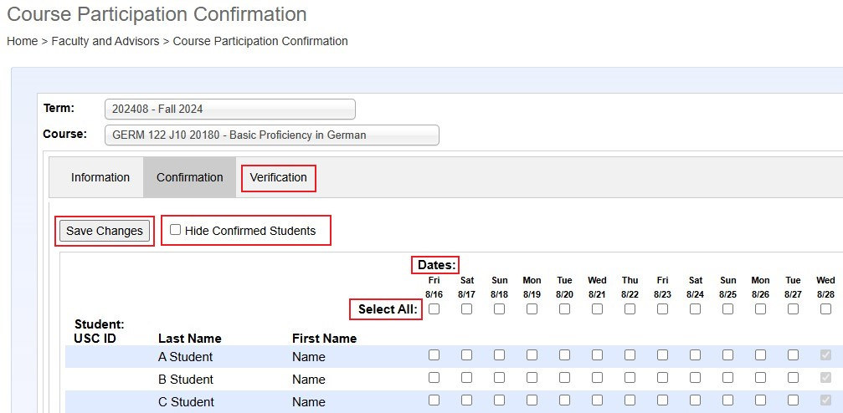The image size is (843, 413).
Task: Check Select All for Fri 8/16
Action: click(x=434, y=308)
